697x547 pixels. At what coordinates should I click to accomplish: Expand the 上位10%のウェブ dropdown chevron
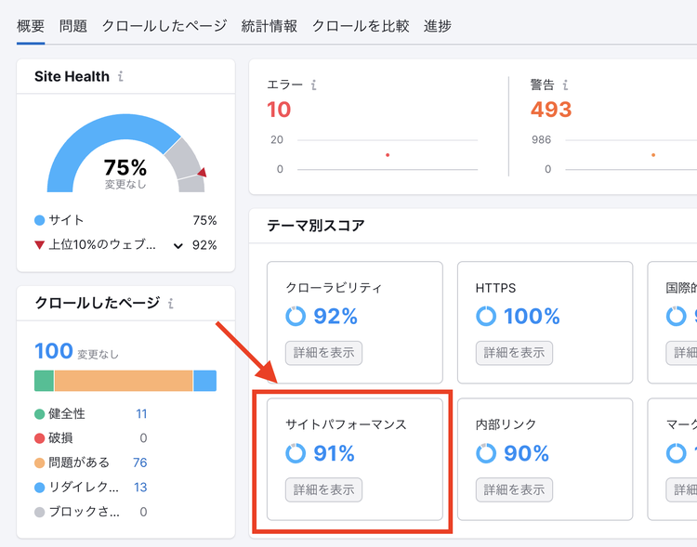(x=178, y=246)
